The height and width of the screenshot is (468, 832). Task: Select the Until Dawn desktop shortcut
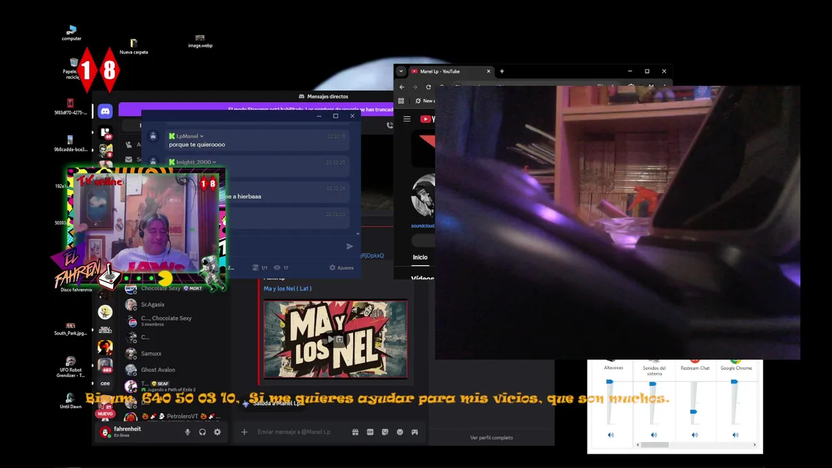70,400
